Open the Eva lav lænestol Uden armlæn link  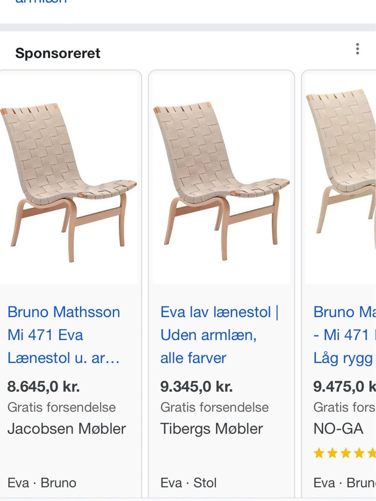click(219, 335)
